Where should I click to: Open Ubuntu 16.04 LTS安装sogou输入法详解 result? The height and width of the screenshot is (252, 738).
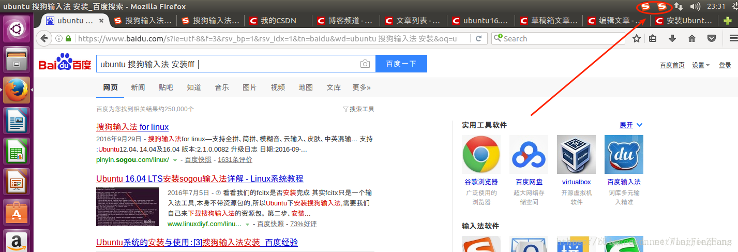[x=200, y=179]
